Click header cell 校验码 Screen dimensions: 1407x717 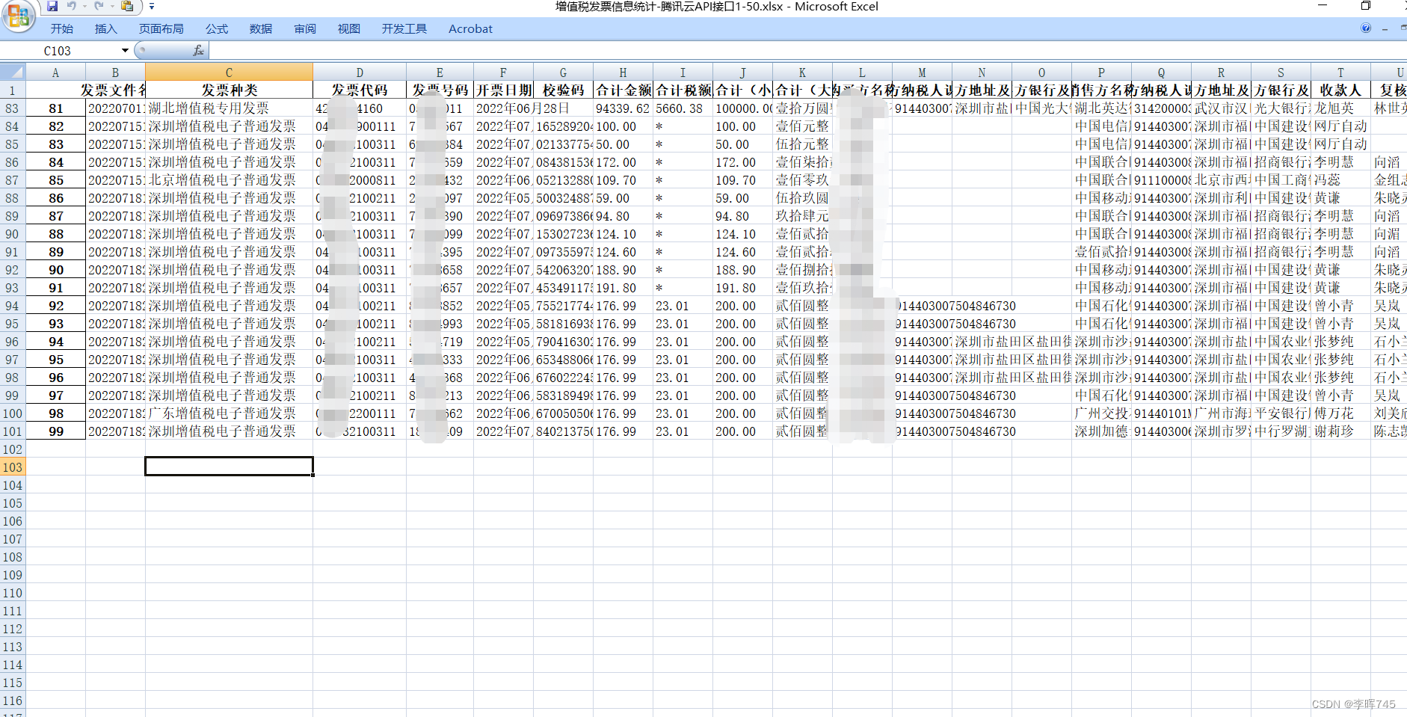tap(563, 90)
